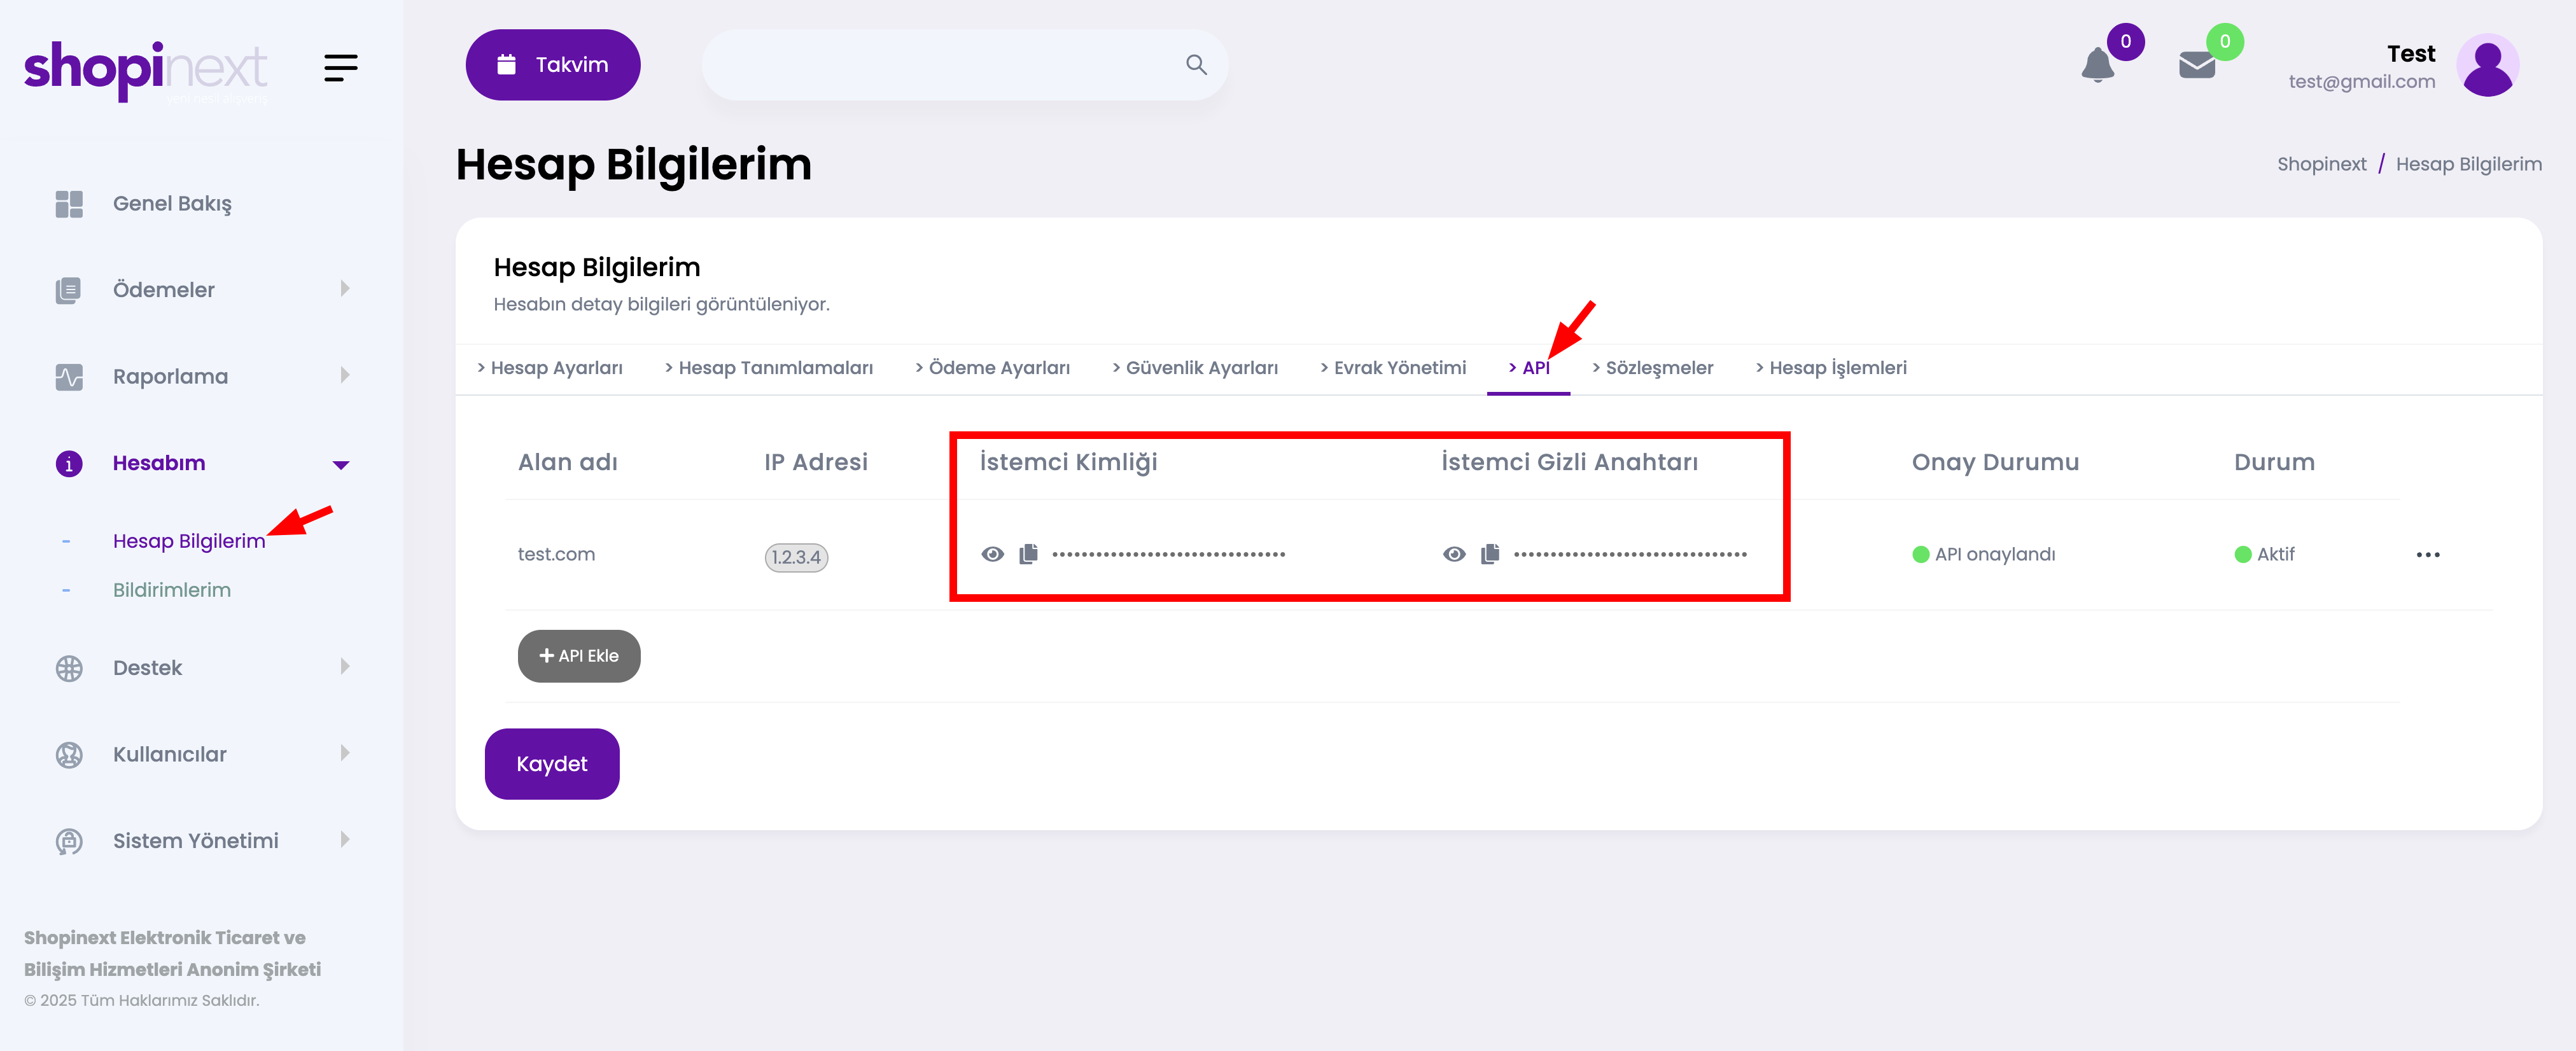Open the messages envelope icon
This screenshot has height=1051, width=2576.
[2196, 66]
